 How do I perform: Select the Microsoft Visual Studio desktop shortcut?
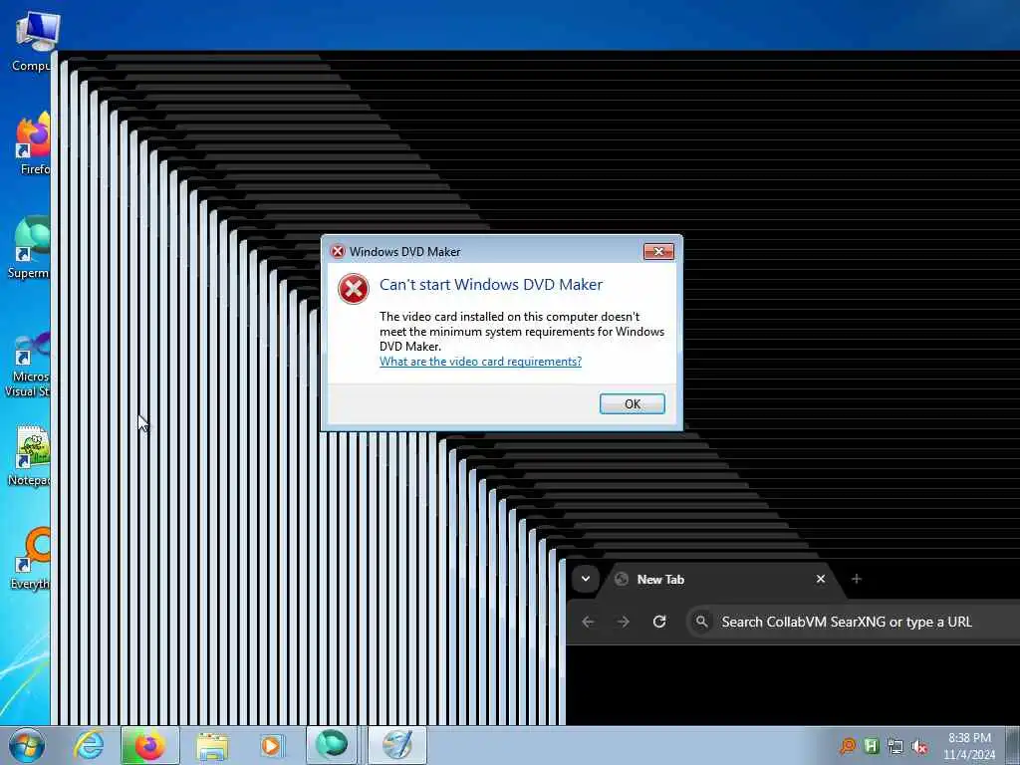[x=27, y=363]
